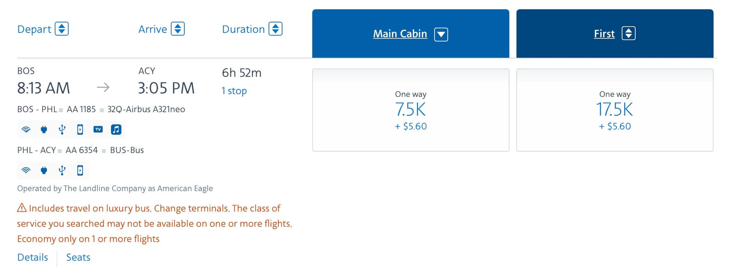Select the 7.5K Main Cabin fare card
The width and height of the screenshot is (734, 271).
(410, 110)
